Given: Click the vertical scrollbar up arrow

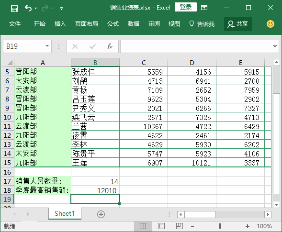Looking at the screenshot, I should click(x=276, y=63).
